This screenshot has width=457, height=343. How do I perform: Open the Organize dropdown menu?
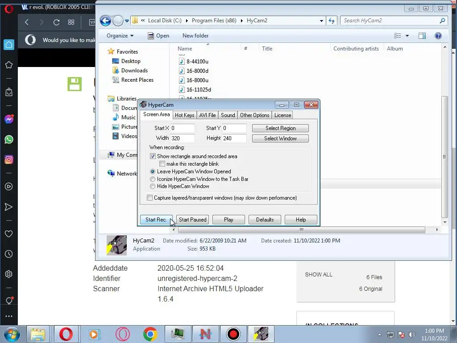click(120, 36)
